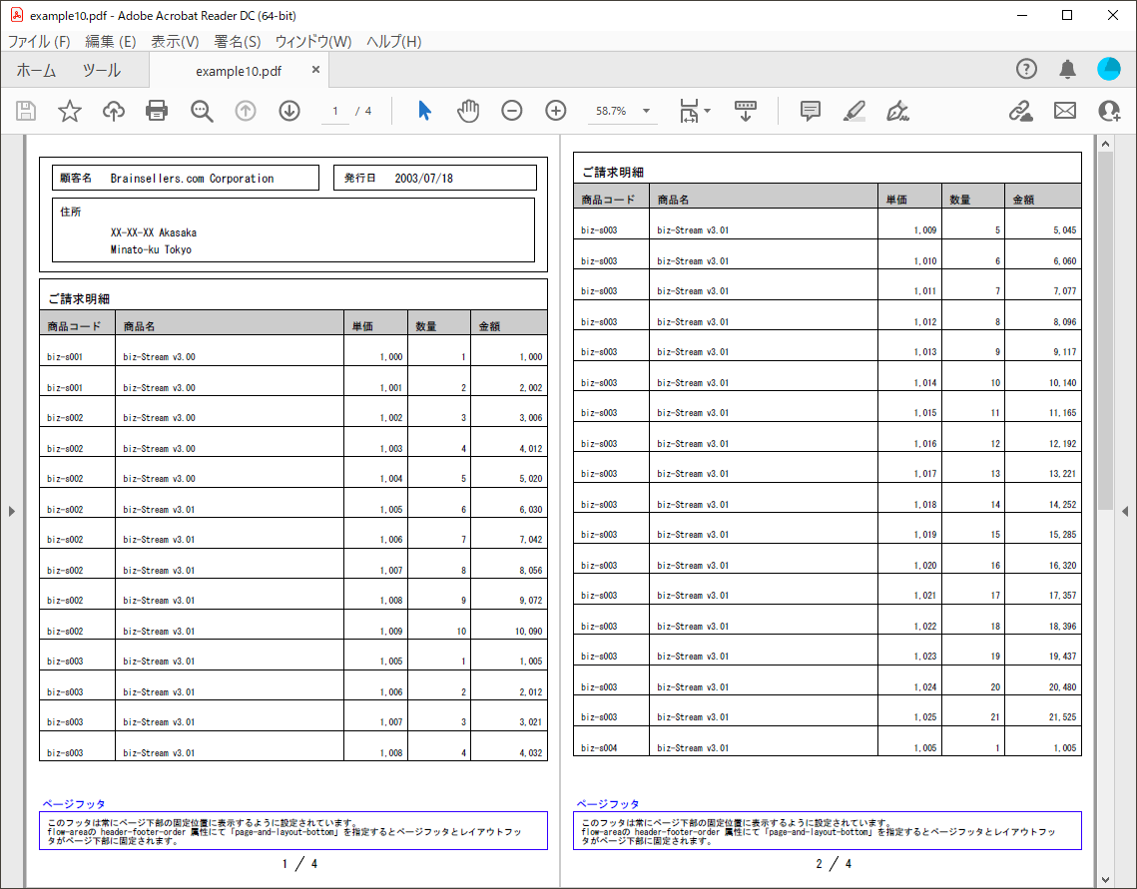Screen dimensions: 1137x889
Task: Expand the right tools pane arrow
Action: pyautogui.click(x=1125, y=511)
